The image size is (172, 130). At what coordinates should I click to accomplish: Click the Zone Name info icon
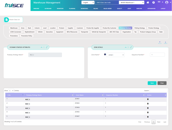click(105, 54)
